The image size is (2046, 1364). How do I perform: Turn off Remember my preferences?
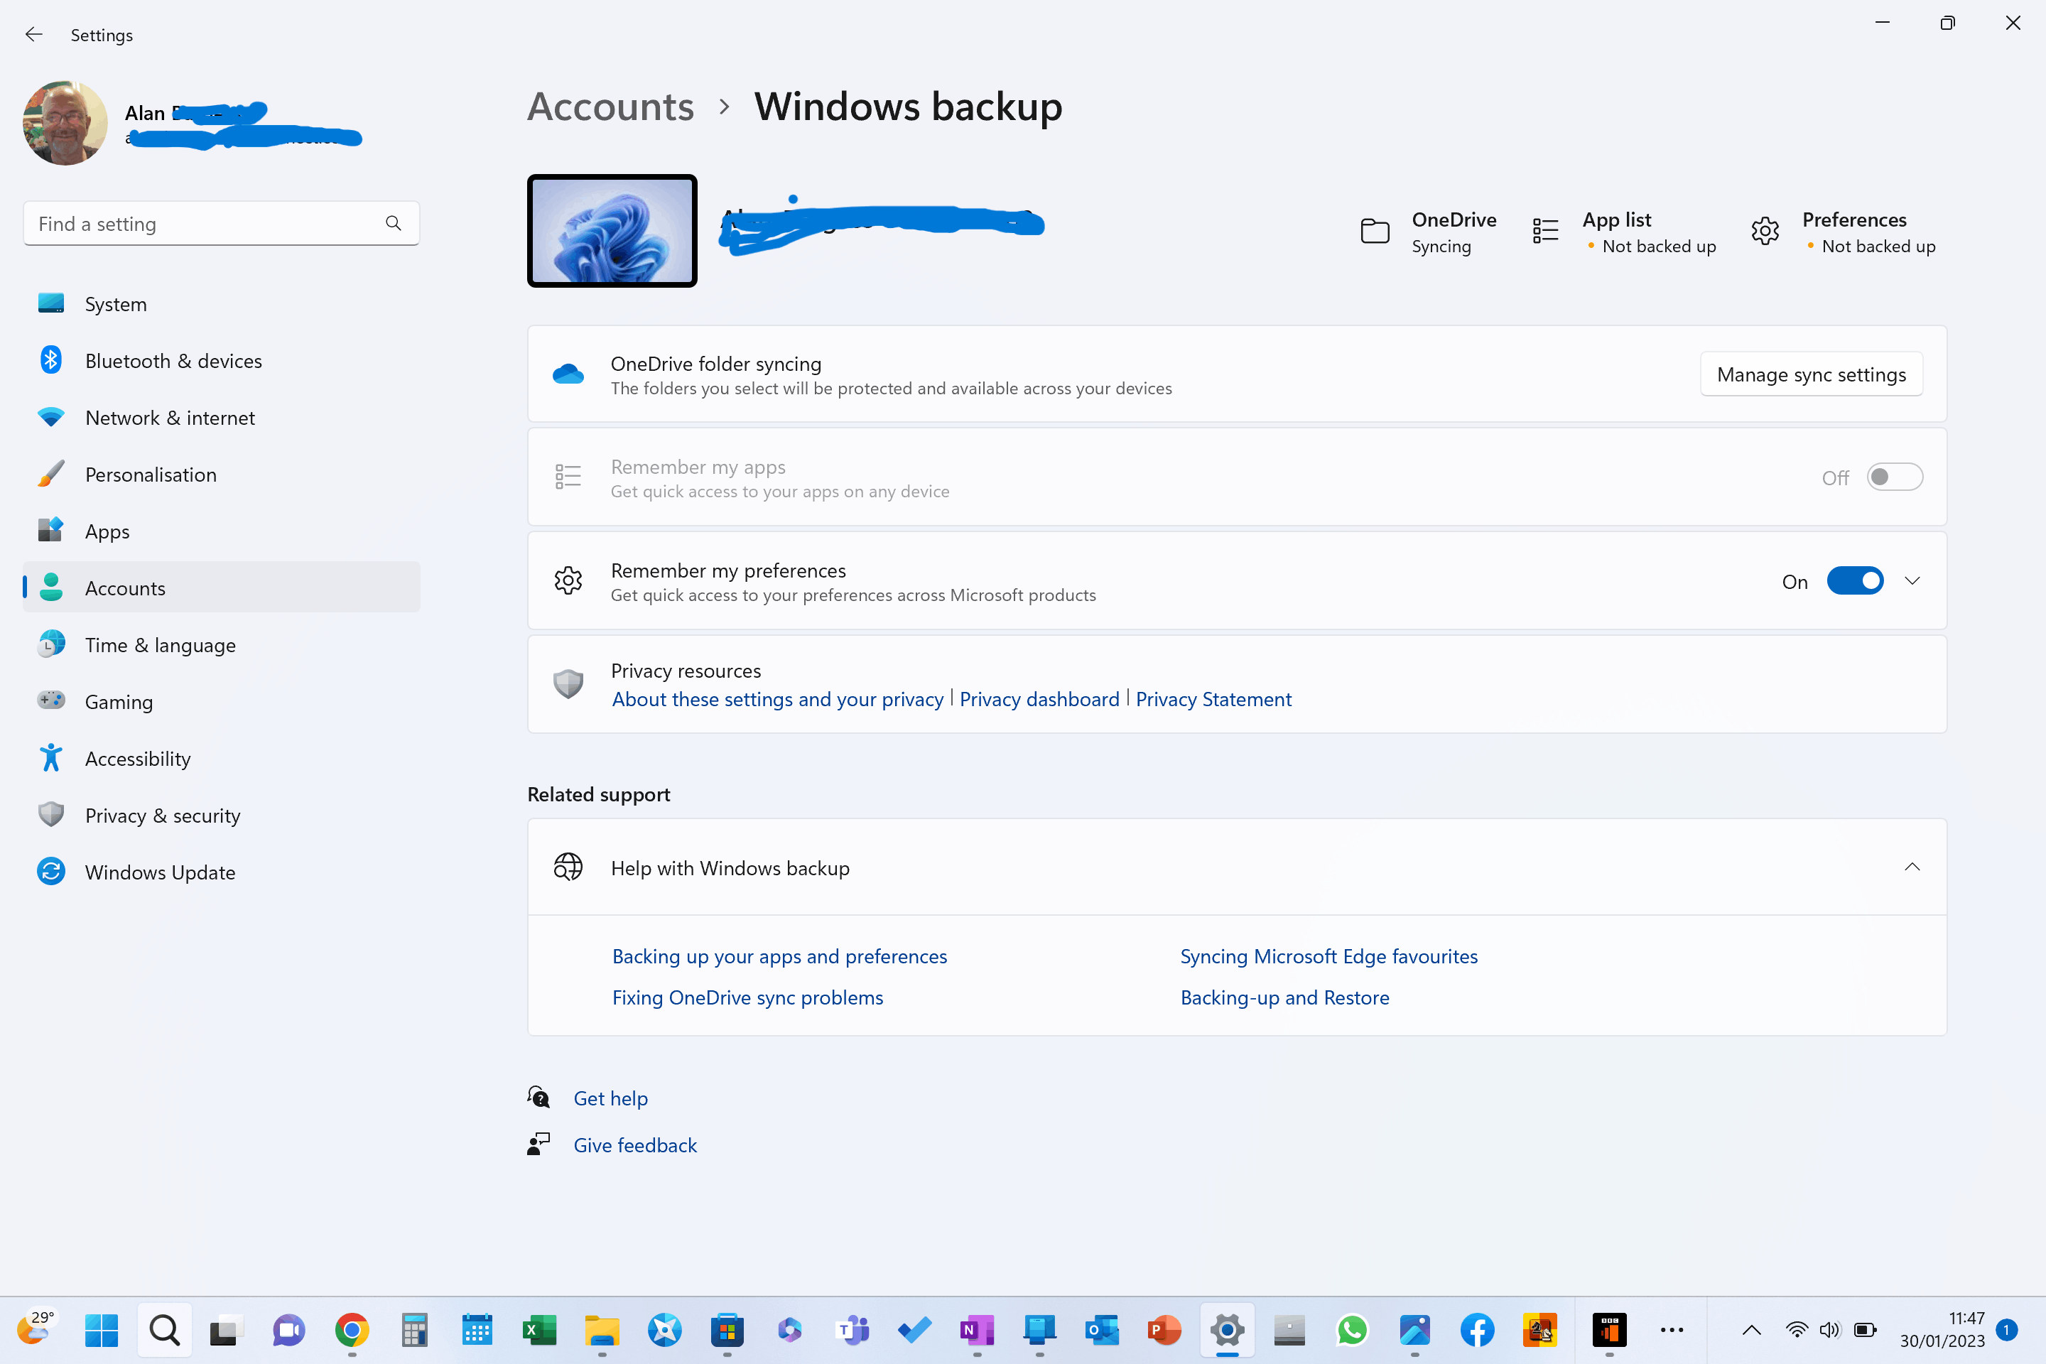(1856, 580)
